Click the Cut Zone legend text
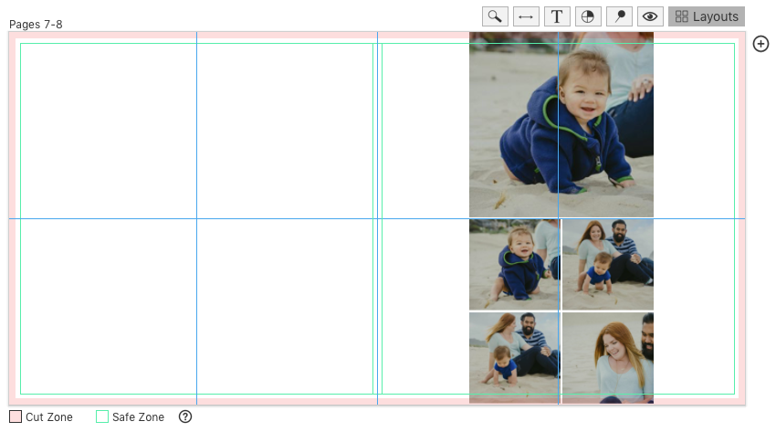 [49, 417]
